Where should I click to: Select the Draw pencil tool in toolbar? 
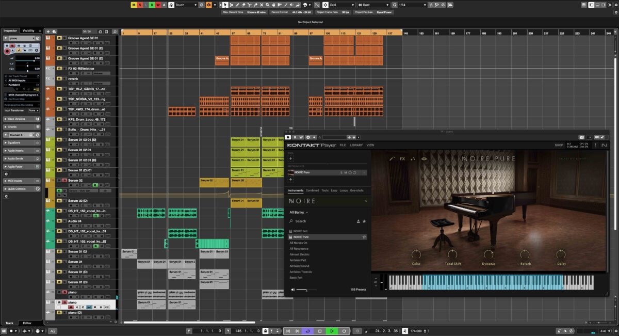click(237, 5)
